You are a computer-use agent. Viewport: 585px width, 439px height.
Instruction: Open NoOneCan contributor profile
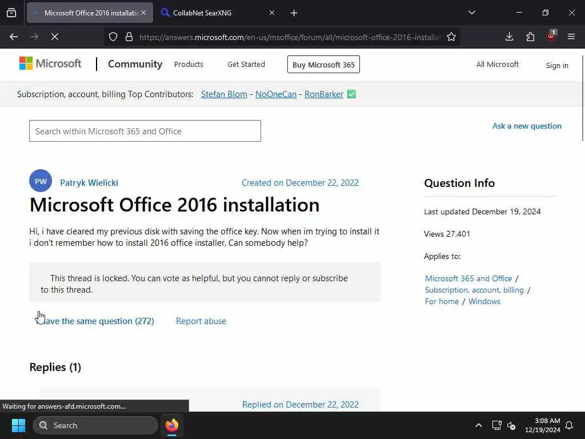point(276,94)
